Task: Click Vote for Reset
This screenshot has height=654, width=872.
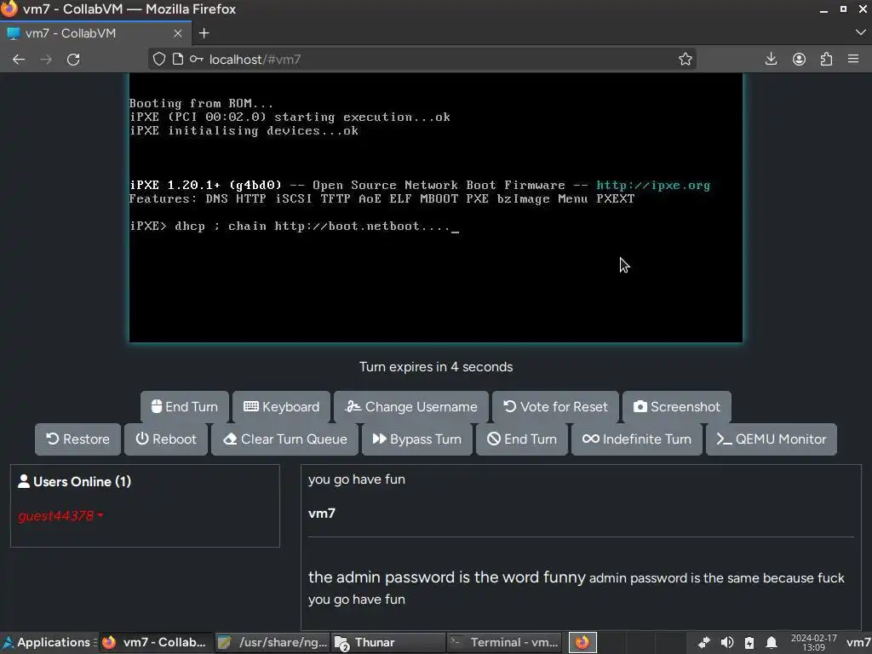Action: (x=555, y=406)
